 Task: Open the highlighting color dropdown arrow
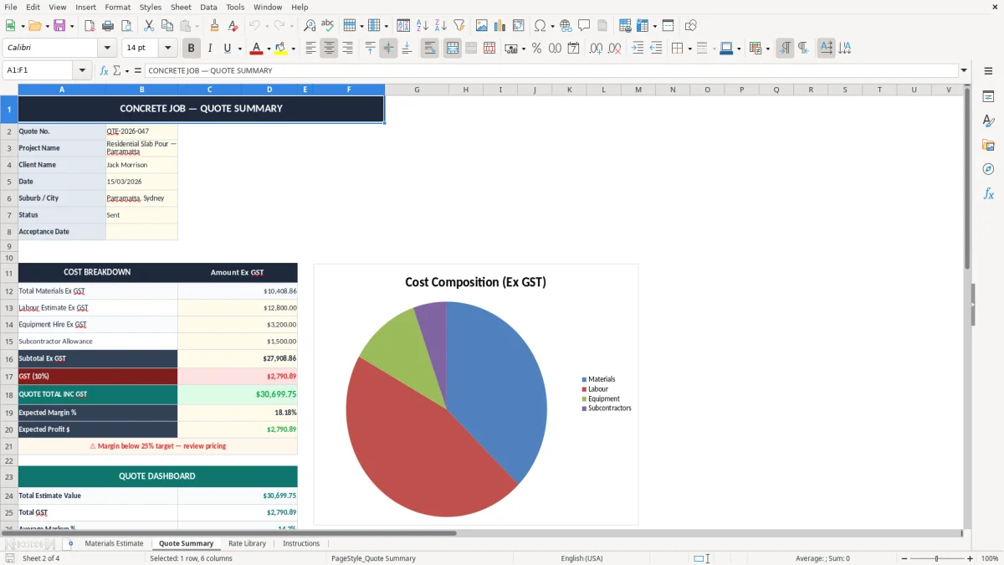point(293,49)
